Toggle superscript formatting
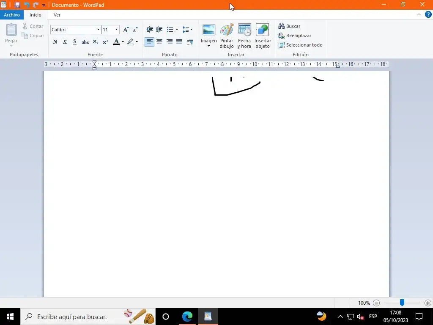The height and width of the screenshot is (325, 433). (105, 42)
